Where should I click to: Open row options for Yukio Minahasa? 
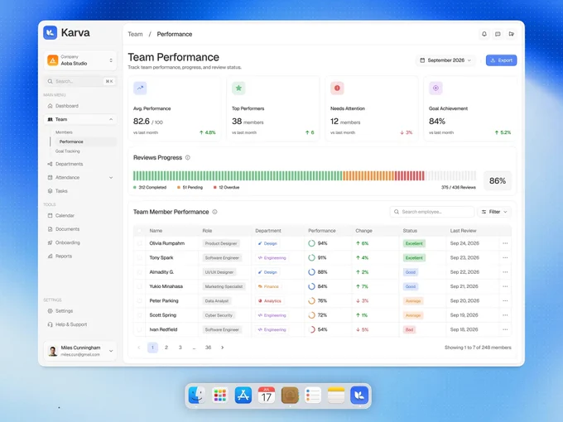tap(505, 286)
